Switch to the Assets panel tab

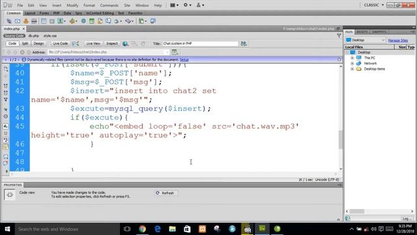[362, 32]
